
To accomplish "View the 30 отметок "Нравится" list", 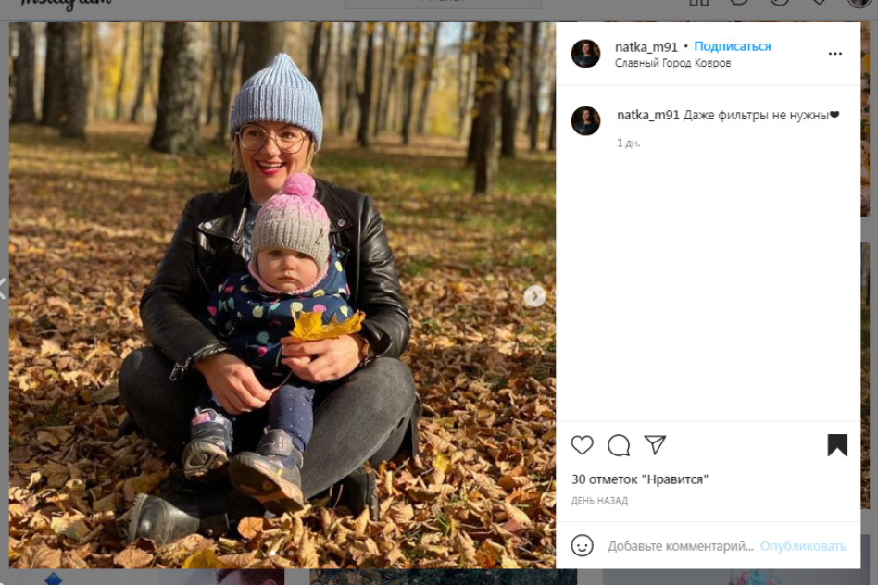I will (639, 479).
